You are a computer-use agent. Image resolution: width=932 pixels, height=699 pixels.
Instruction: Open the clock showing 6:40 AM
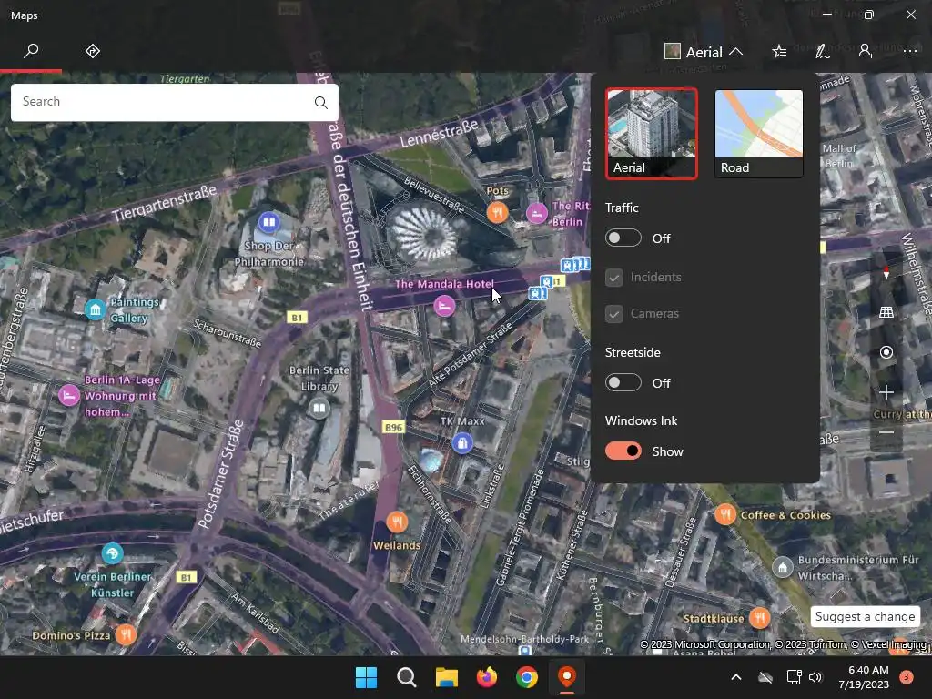point(864,677)
